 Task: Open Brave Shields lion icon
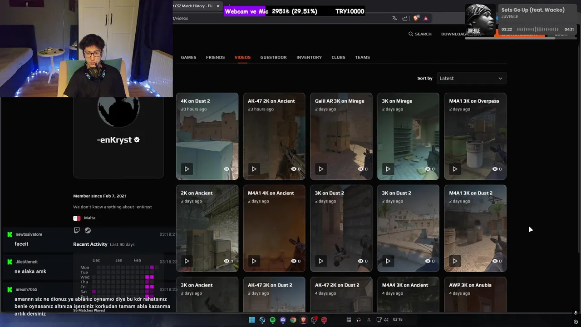tap(416, 18)
